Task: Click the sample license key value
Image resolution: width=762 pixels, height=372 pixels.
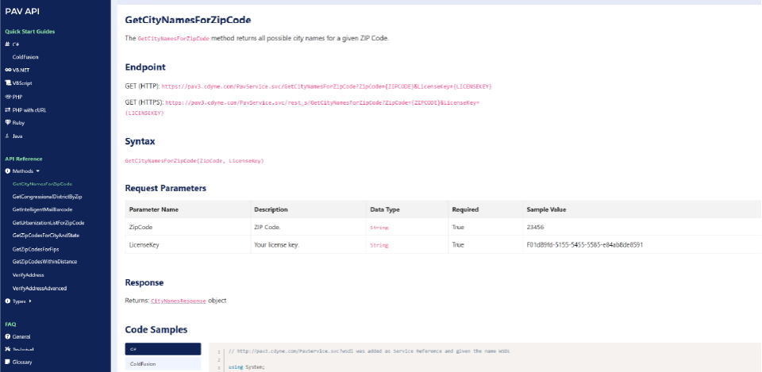Action: (x=585, y=245)
